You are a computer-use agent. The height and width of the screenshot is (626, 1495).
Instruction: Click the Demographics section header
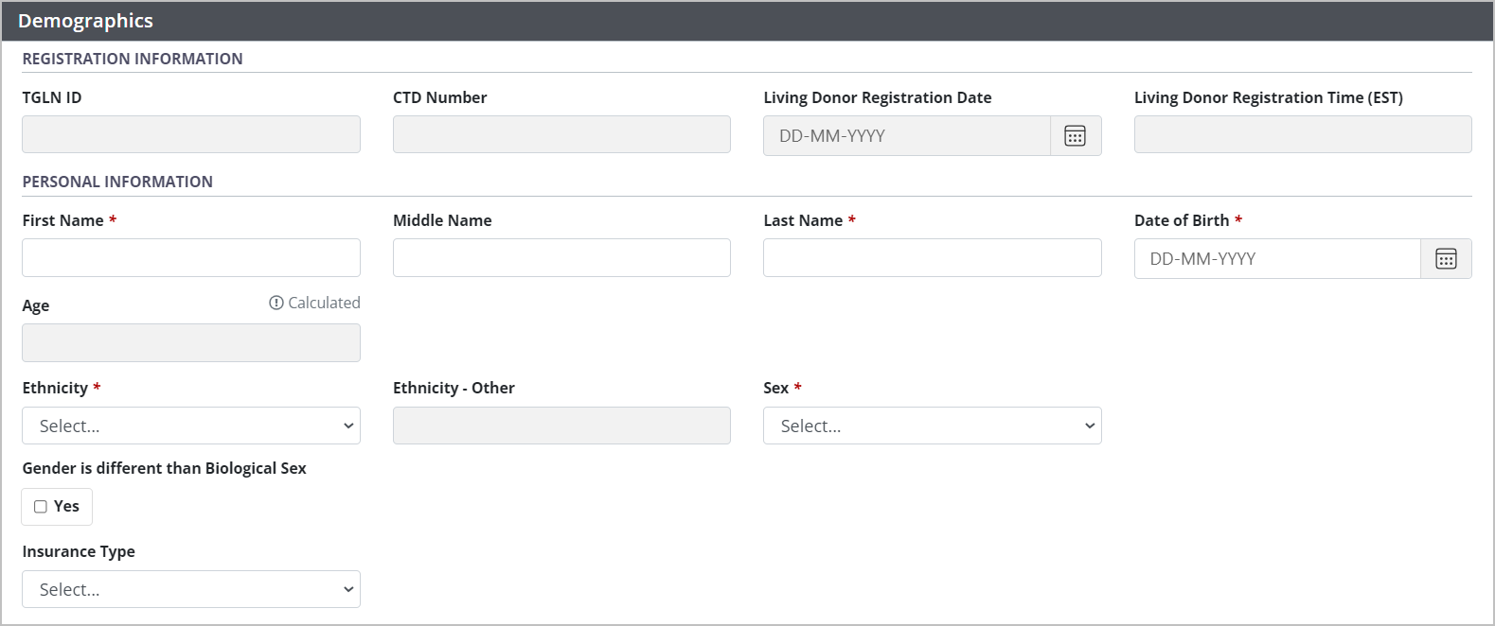pyautogui.click(x=85, y=21)
